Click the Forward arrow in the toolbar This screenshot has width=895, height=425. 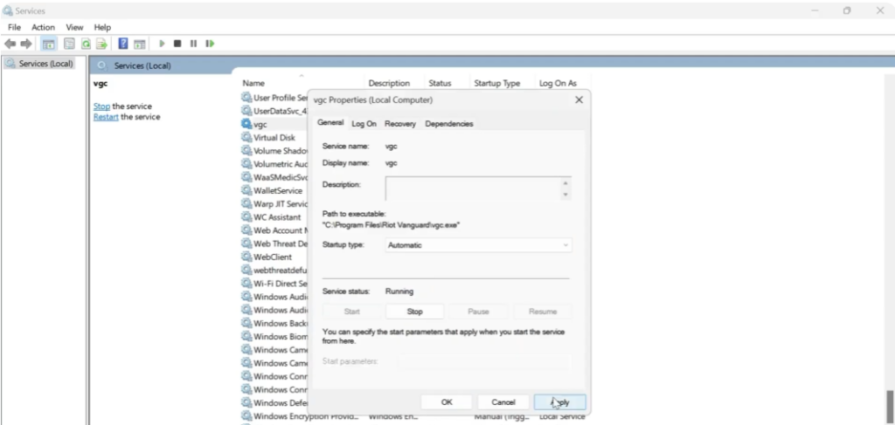coord(24,43)
